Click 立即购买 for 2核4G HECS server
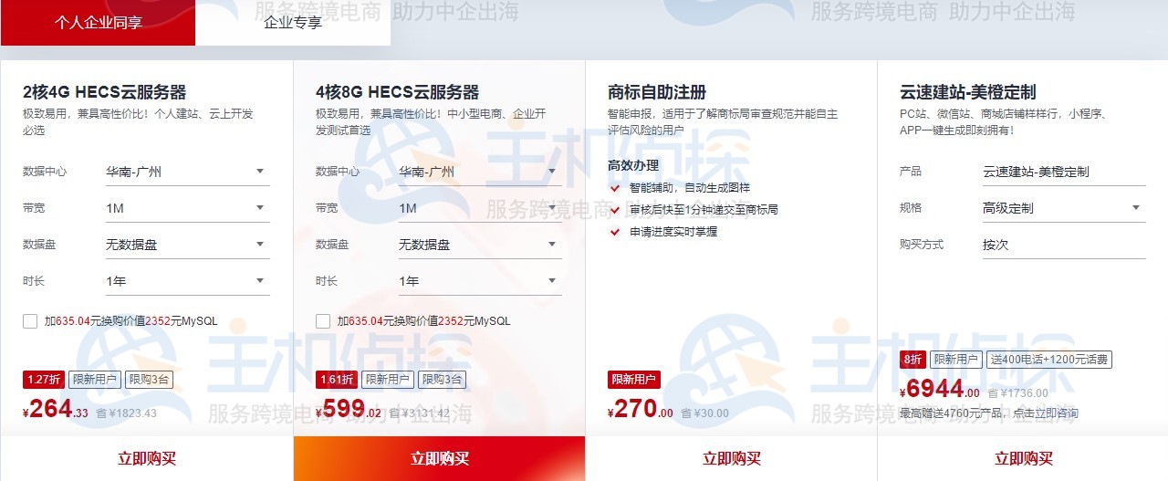1168x481 pixels. [x=146, y=458]
